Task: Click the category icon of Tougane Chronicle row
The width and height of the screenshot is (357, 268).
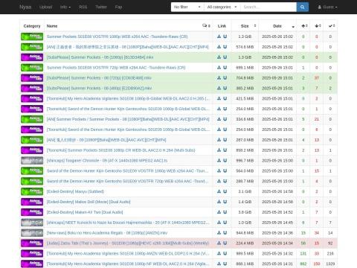Action: (32, 161)
